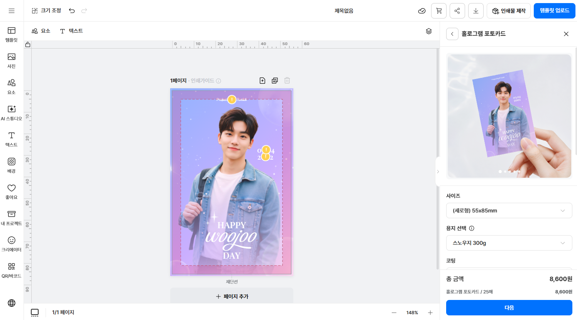The height and width of the screenshot is (320, 577).
Task: Click the 페이지 추가 button
Action: pos(232,296)
